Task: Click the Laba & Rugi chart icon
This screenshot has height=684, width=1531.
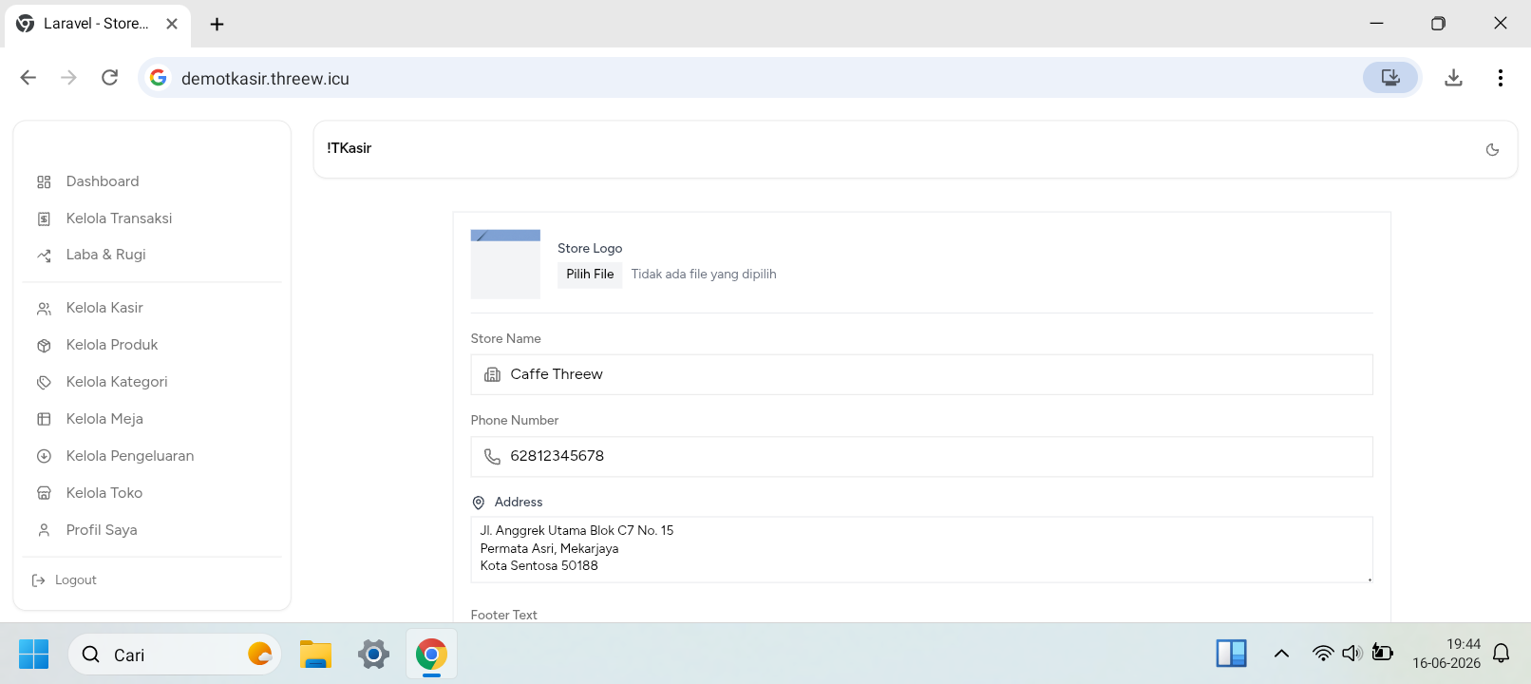Action: [x=44, y=256]
